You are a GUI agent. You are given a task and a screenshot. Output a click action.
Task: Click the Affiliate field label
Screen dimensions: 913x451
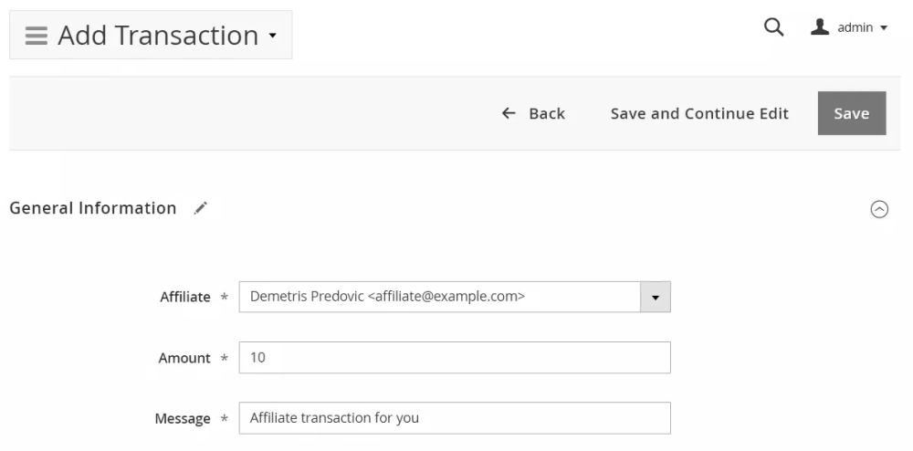pos(184,297)
